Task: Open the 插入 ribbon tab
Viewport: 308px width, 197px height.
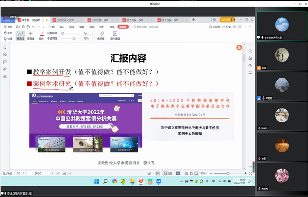Action: 62,27
